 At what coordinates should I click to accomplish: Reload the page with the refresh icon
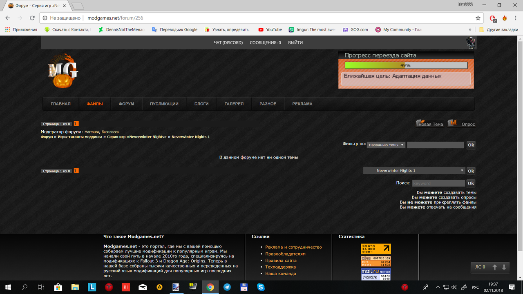tap(32, 18)
